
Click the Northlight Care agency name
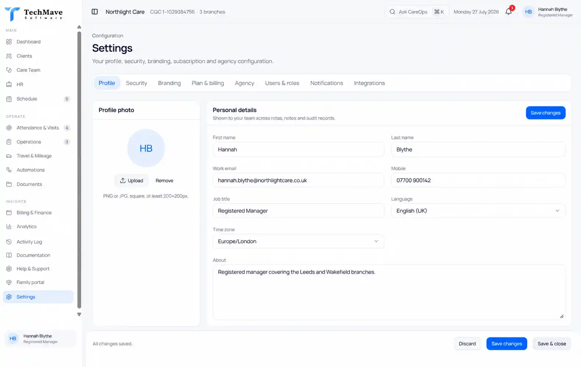[125, 12]
